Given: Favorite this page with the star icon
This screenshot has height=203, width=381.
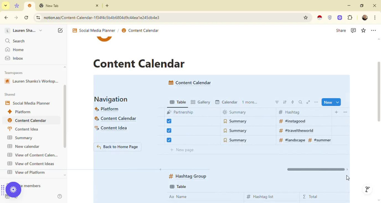Looking at the screenshot, I should point(363,30).
